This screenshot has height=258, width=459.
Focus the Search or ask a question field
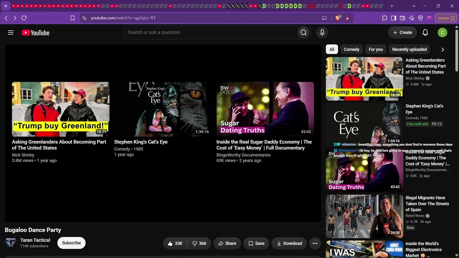point(210,33)
